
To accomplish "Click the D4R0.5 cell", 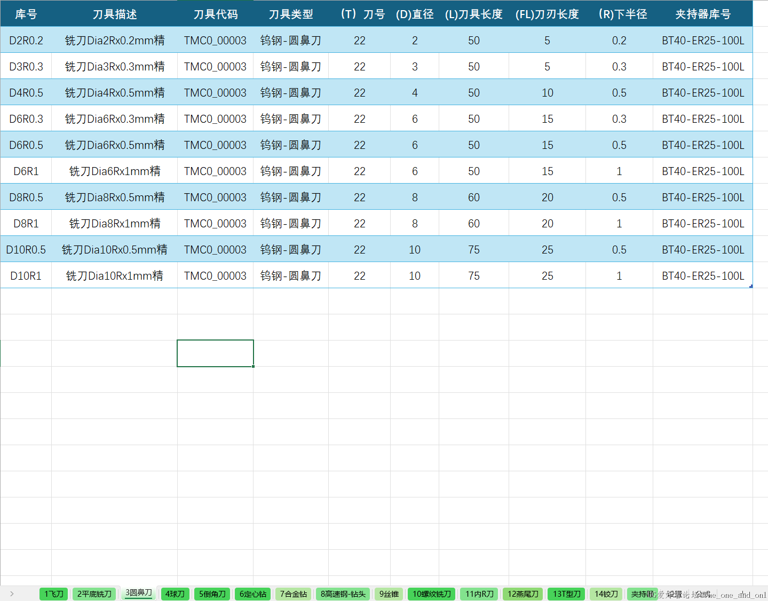I will tap(26, 92).
